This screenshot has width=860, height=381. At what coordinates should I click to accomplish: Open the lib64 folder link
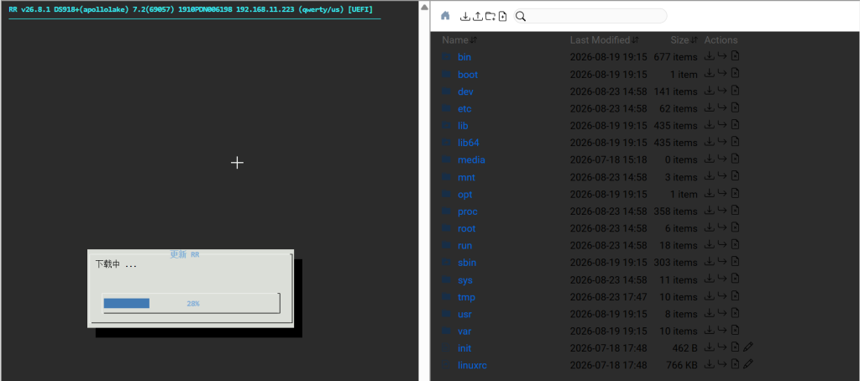[469, 143]
